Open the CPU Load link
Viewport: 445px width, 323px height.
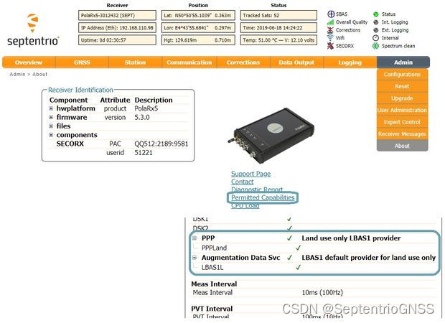click(245, 205)
